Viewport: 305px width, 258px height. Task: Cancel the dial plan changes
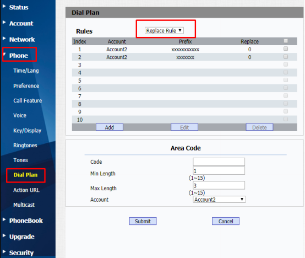click(x=226, y=221)
